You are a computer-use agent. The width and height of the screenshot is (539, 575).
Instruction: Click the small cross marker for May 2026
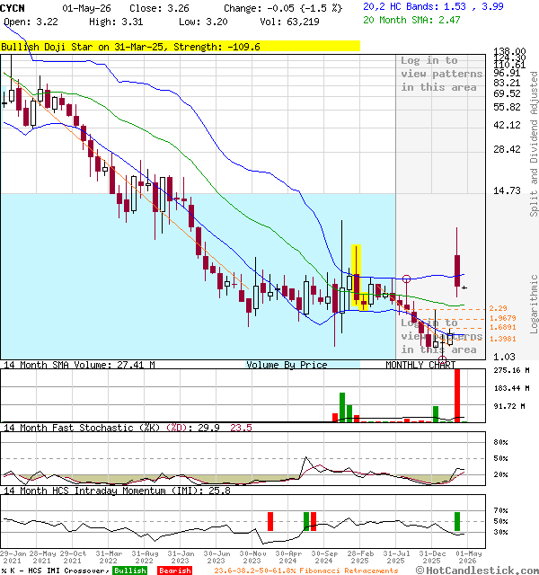[x=464, y=287]
